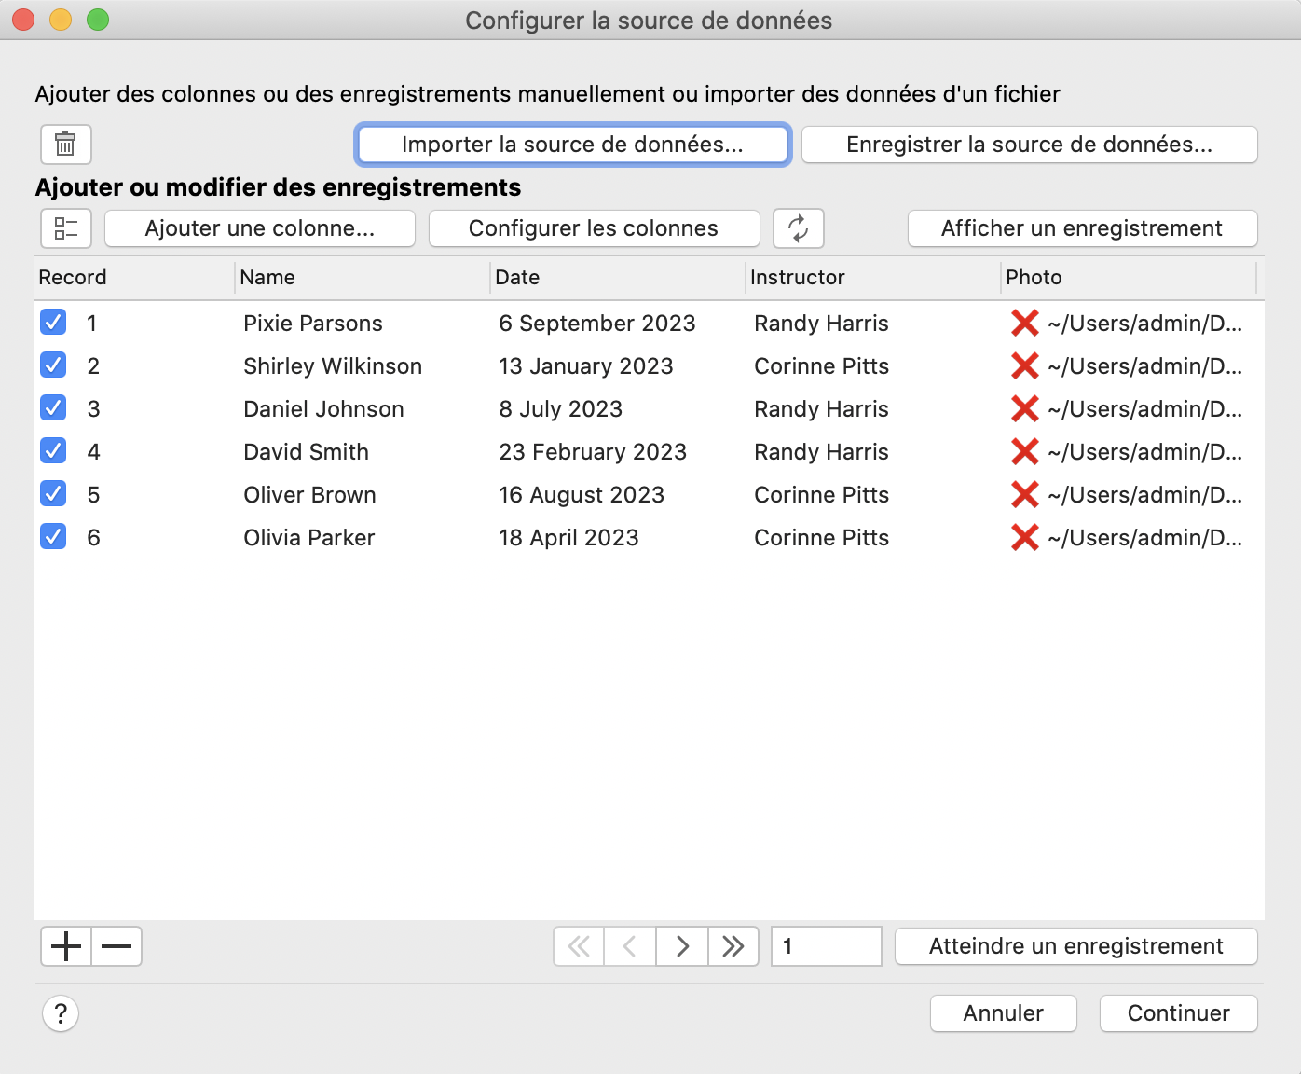This screenshot has width=1301, height=1074.
Task: Click the date 18 April 2023
Action: pos(569,538)
